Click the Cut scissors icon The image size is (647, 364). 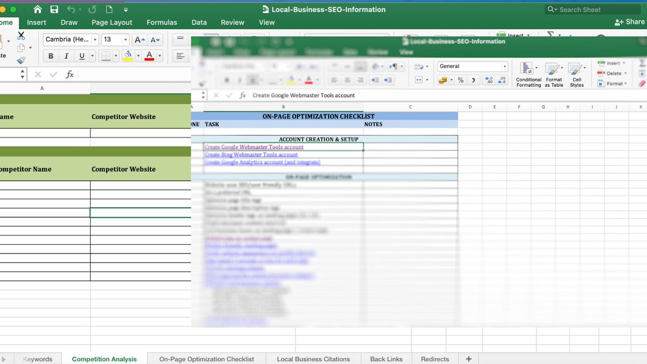(x=21, y=36)
